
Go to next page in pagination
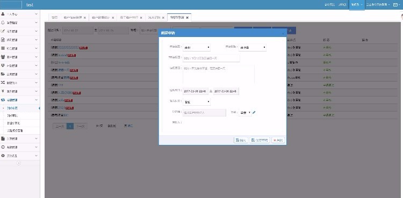pos(81,126)
